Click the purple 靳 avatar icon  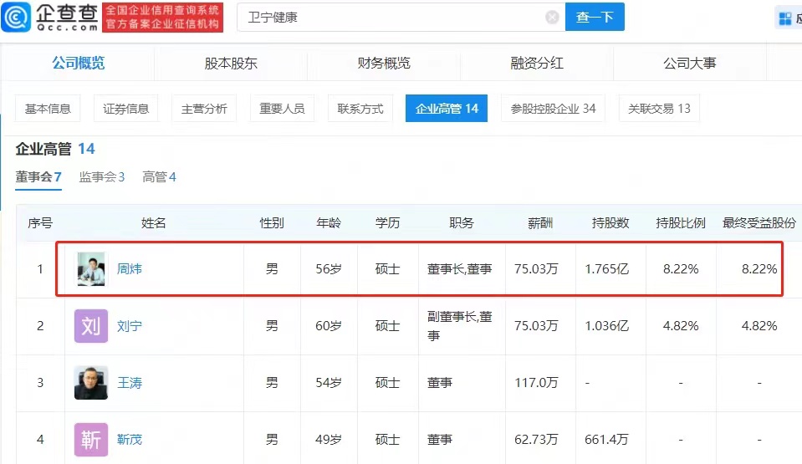[91, 439]
